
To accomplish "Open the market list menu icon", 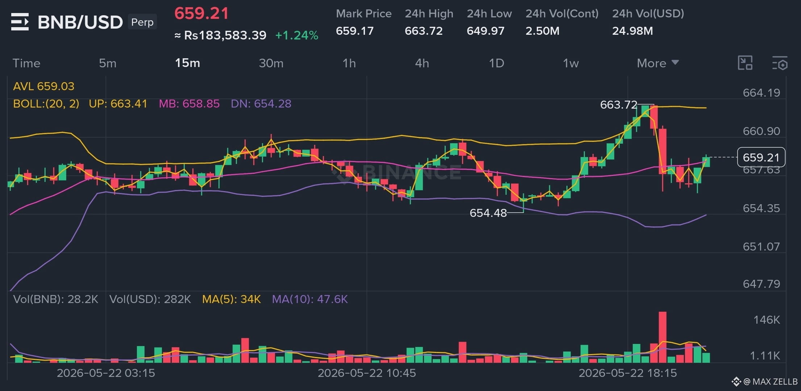I will [x=20, y=22].
